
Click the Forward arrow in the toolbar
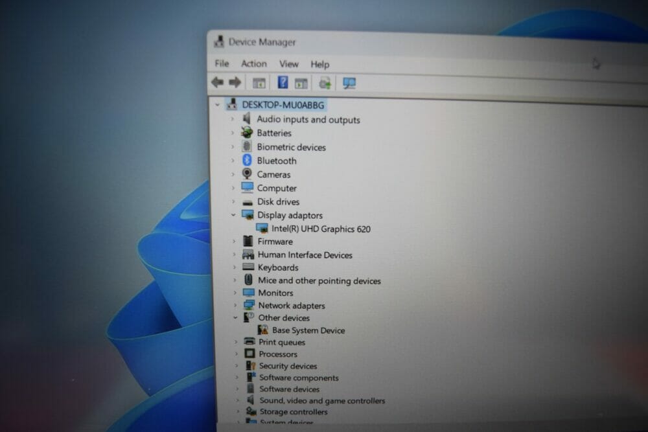(x=235, y=83)
